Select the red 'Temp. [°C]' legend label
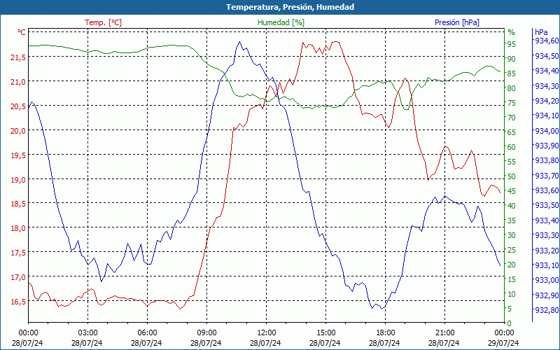The height and width of the screenshot is (350, 560). (x=103, y=22)
